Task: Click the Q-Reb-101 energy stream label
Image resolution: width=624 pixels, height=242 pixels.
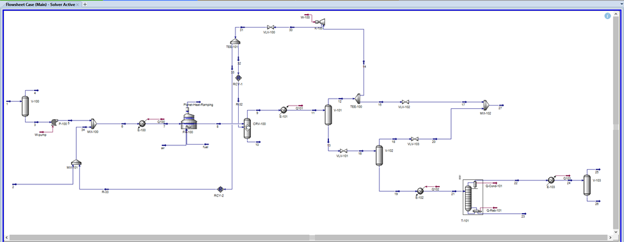Action: tap(494, 210)
